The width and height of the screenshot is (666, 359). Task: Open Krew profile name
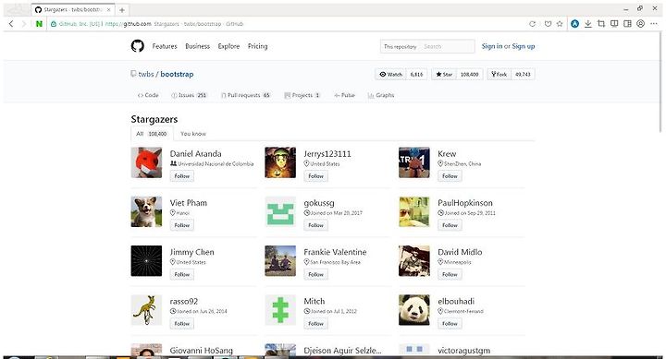click(447, 154)
